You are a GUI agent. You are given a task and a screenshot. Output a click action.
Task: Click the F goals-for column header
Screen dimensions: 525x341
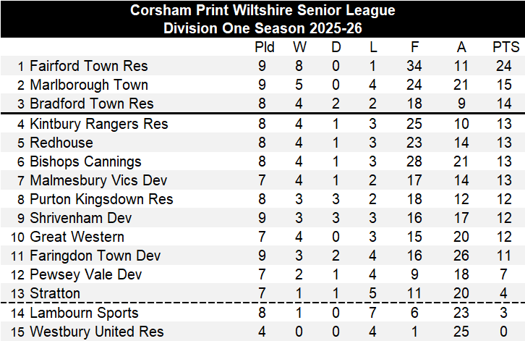coord(414,47)
